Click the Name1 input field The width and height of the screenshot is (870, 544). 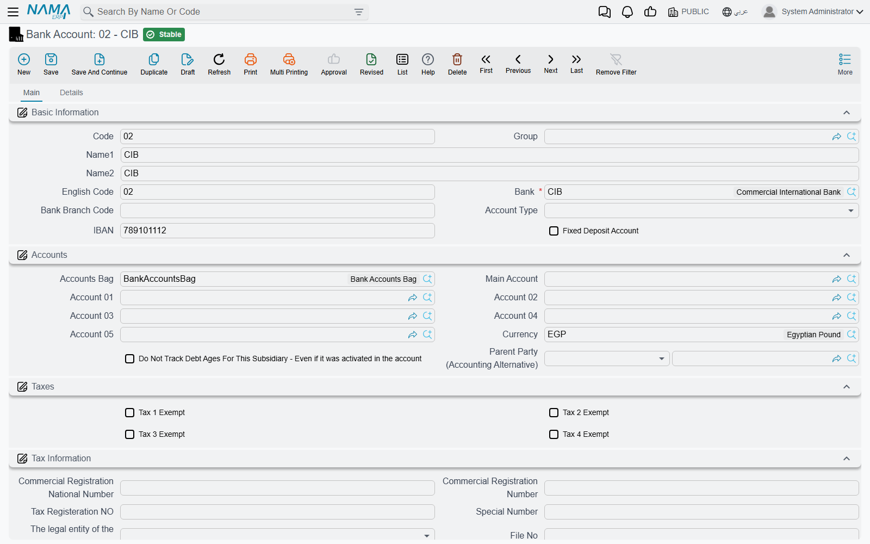tap(489, 155)
